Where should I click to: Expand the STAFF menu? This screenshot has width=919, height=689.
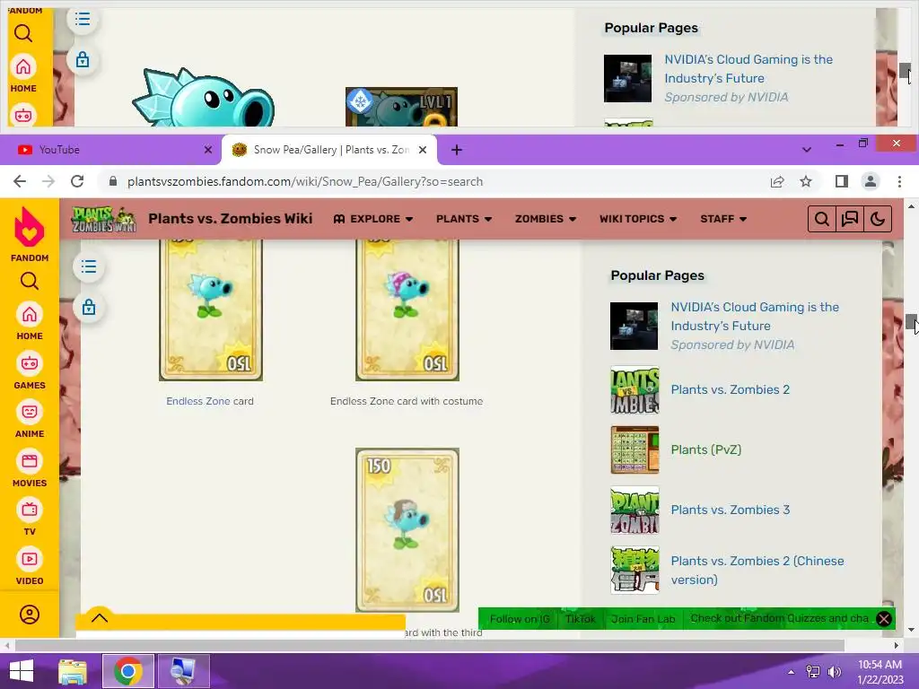click(x=723, y=219)
